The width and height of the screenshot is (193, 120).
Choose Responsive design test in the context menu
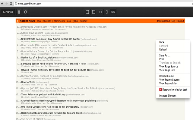click(173, 90)
